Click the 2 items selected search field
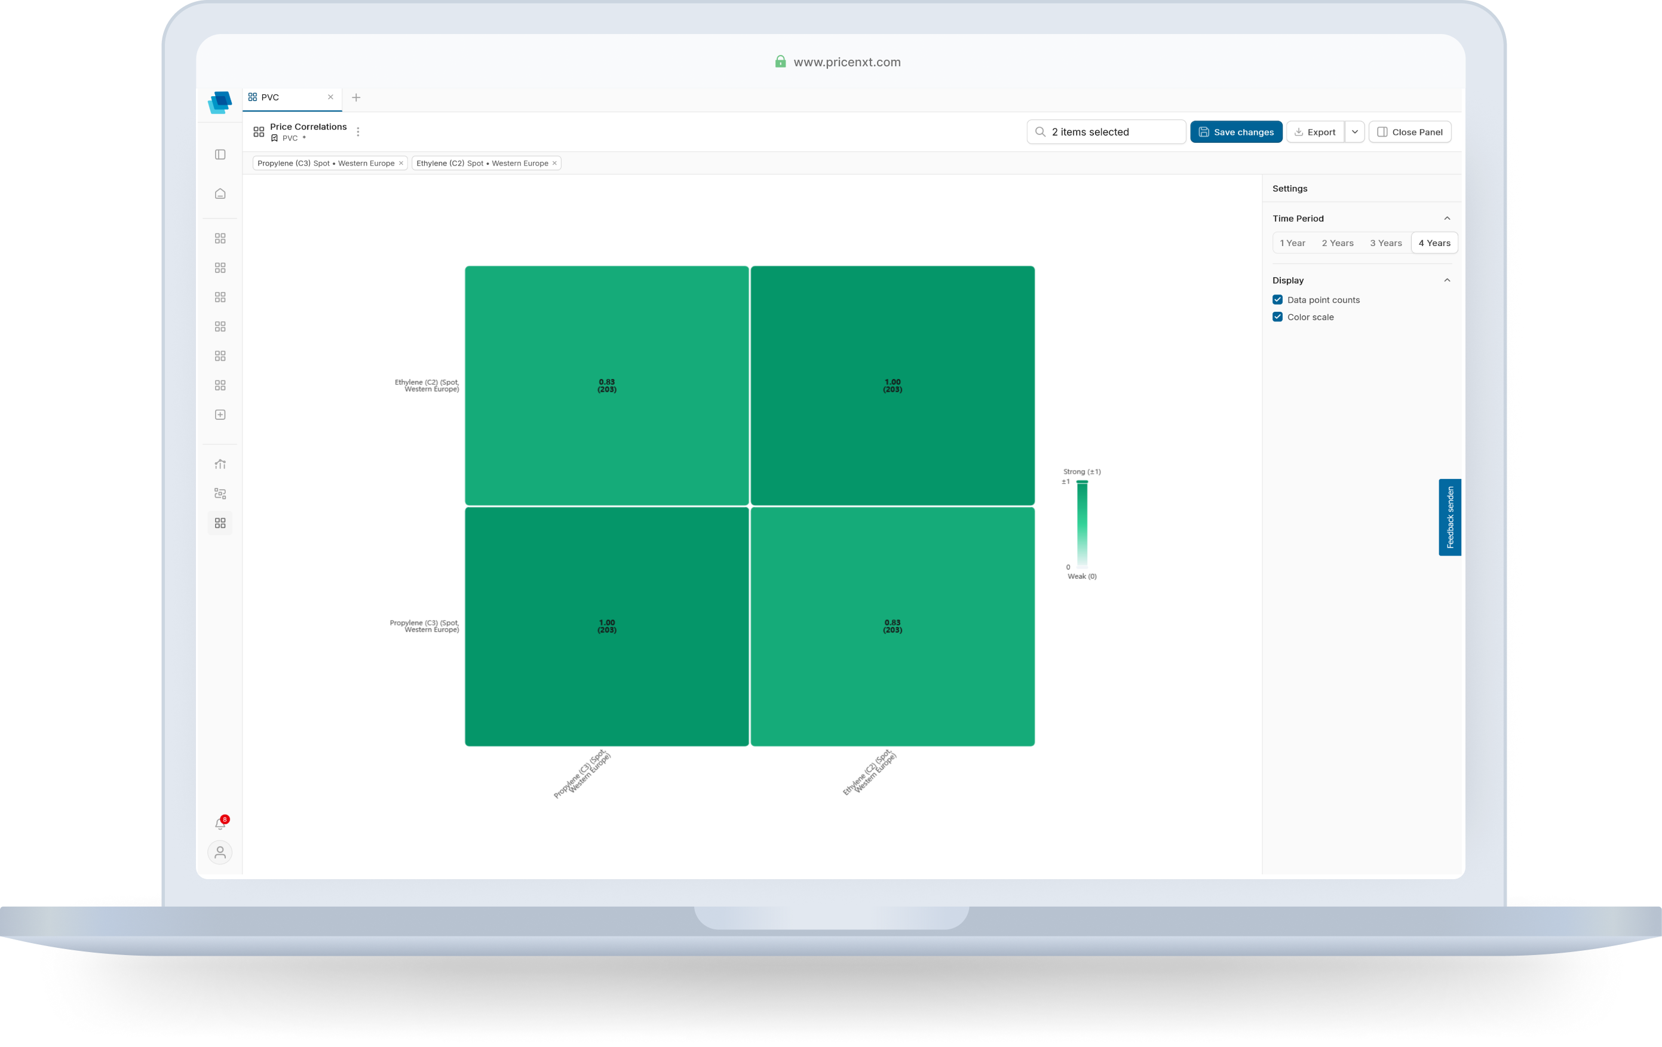This screenshot has width=1662, height=1047. click(1106, 132)
